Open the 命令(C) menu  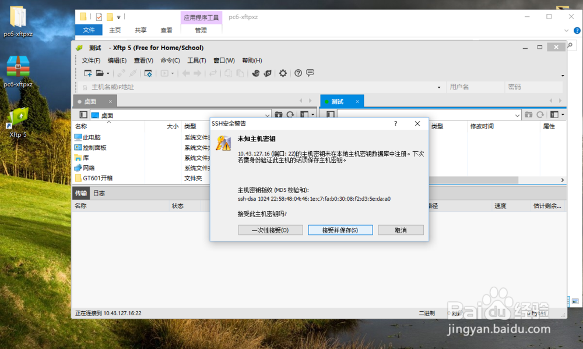click(170, 60)
